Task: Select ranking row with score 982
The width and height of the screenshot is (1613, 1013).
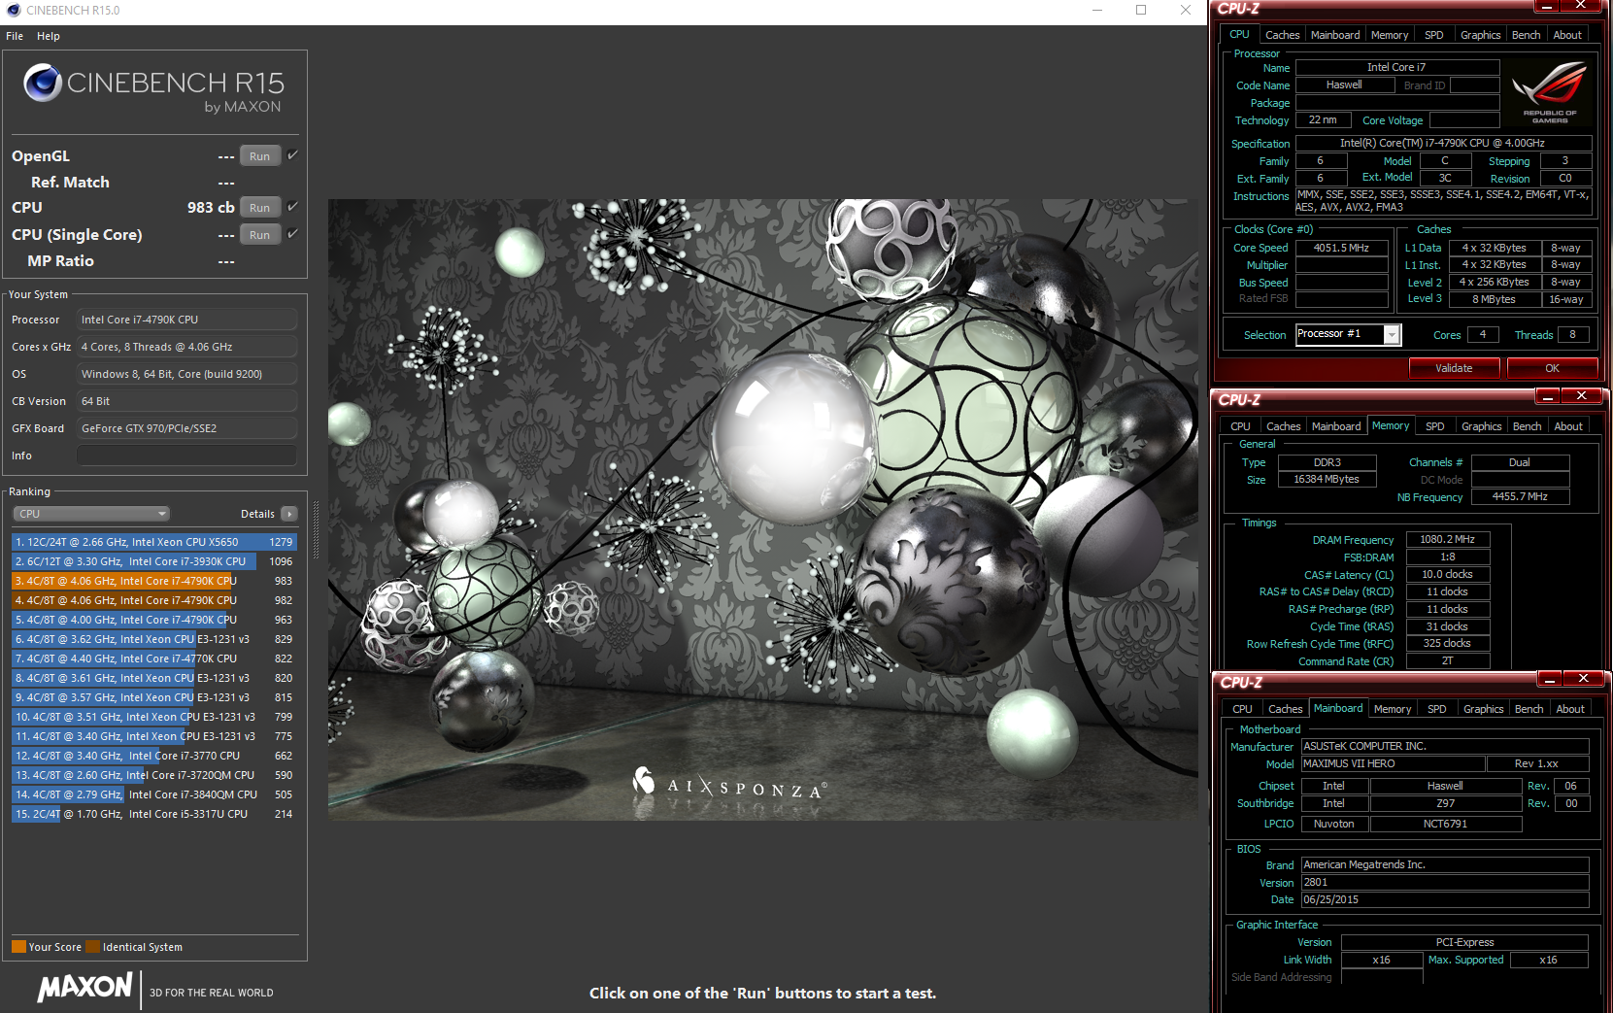Action: (x=154, y=600)
